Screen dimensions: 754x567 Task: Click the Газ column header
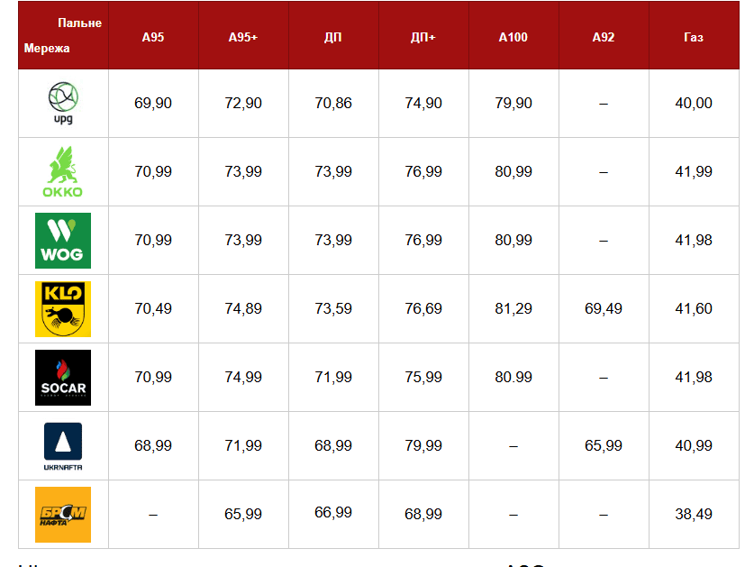coord(694,38)
